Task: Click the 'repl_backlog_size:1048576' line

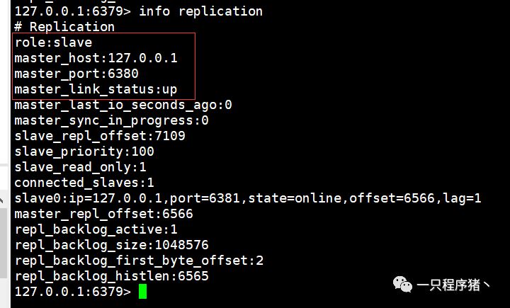Action: (111, 245)
